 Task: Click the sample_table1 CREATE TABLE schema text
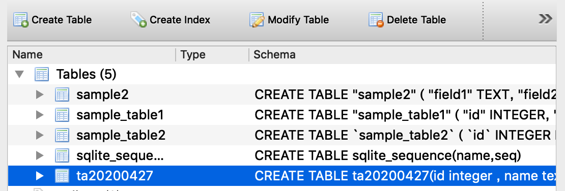[x=405, y=115]
